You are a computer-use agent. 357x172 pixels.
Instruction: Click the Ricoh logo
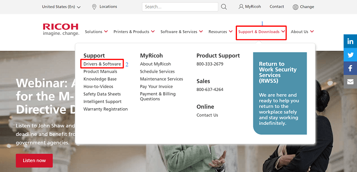click(61, 29)
